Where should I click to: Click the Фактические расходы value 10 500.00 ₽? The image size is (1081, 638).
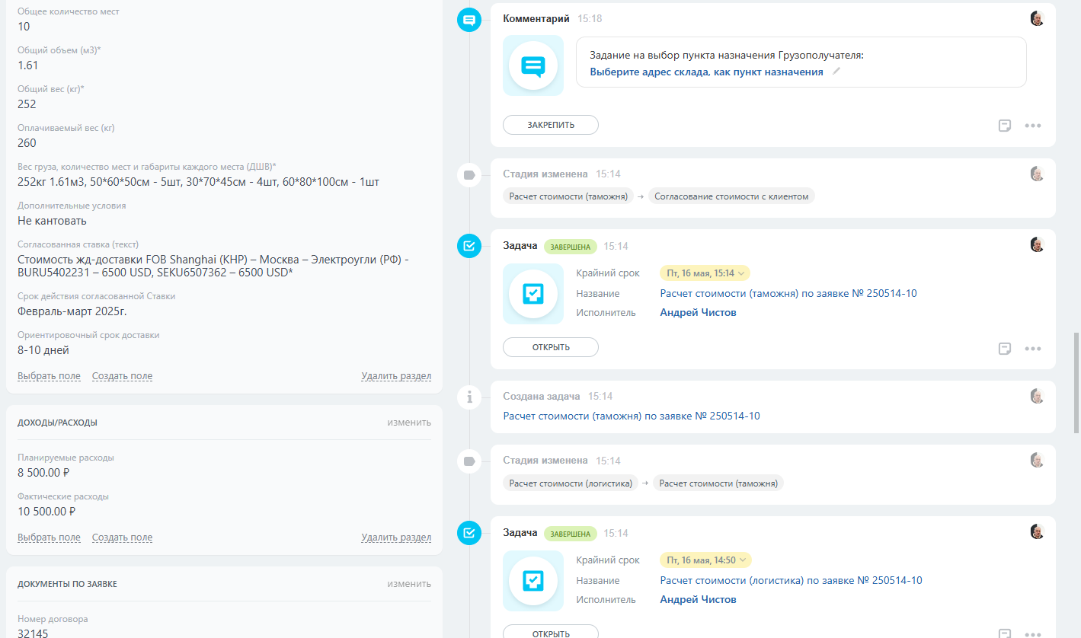point(46,512)
